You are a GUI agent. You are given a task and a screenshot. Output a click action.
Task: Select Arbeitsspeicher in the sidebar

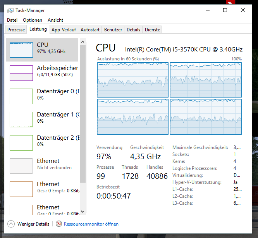tap(42, 73)
